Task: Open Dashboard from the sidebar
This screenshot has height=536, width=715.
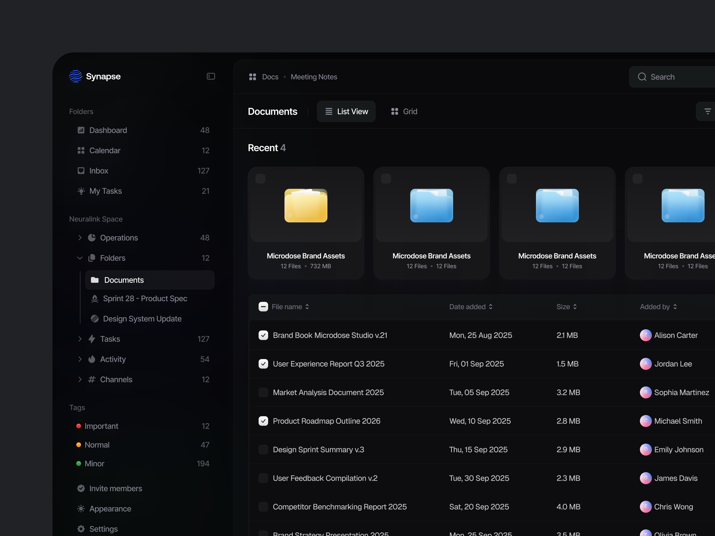Action: click(108, 130)
